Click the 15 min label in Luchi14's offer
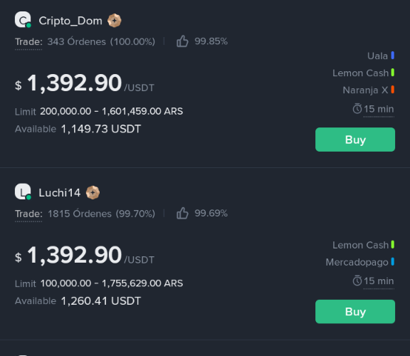410x356 pixels. pos(379,281)
